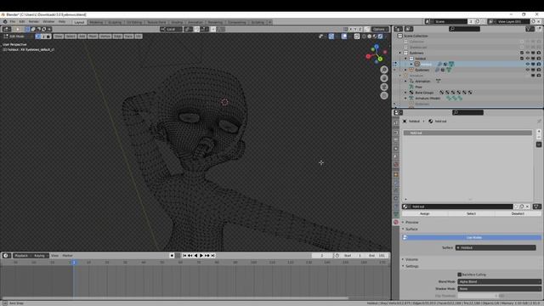The height and width of the screenshot is (306, 544).
Task: Switch to the Sculpting workspace tab
Action: (115, 22)
